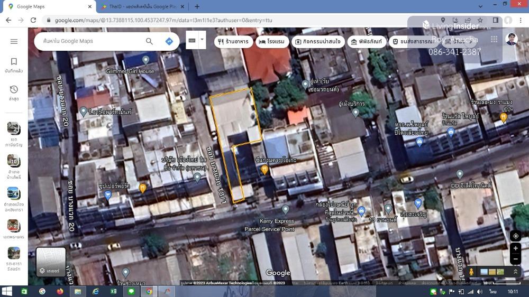Open the Chrome tab search dropdown
The height and width of the screenshot is (297, 529).
481,6
